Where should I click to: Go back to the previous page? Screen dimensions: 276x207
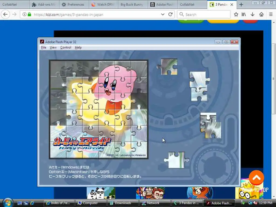[x=5, y=15]
